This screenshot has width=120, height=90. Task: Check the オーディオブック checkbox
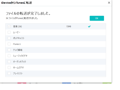9,62
